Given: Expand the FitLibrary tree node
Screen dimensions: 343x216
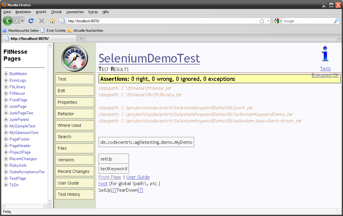Looking at the screenshot, I should [6, 87].
